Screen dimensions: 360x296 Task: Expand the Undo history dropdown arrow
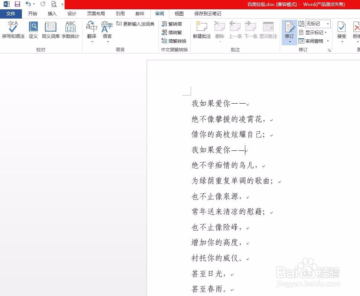point(34,4)
